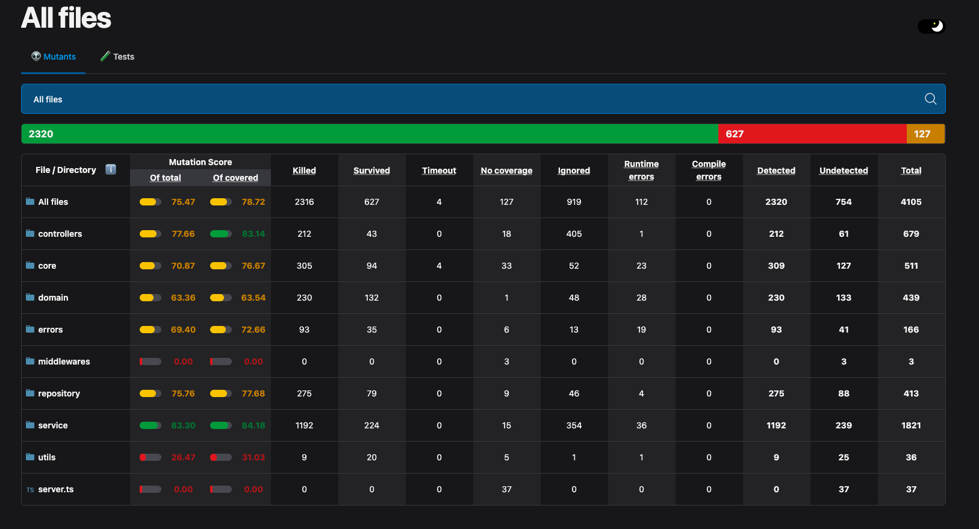The height and width of the screenshot is (529, 979).
Task: Click the red 627 survived bar segment
Action: point(812,134)
